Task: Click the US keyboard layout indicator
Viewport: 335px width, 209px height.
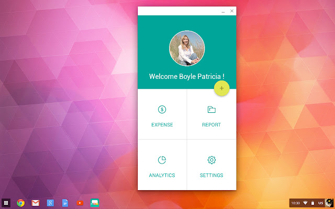Action: tap(320, 203)
